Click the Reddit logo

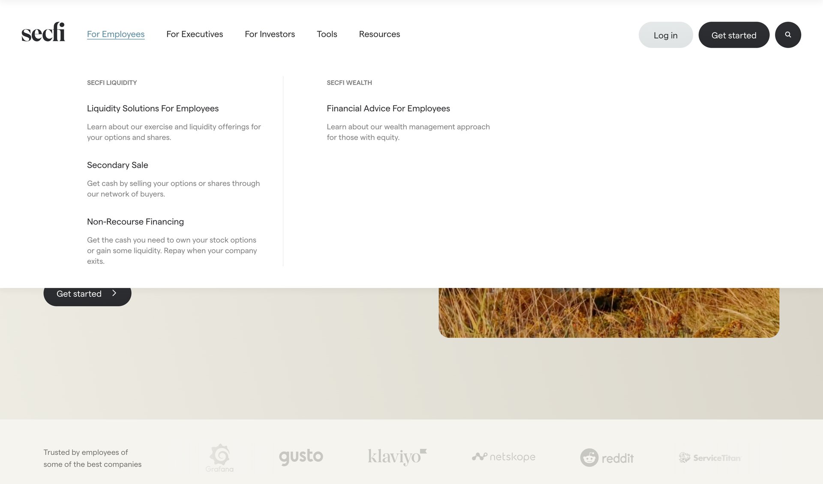[x=607, y=457]
